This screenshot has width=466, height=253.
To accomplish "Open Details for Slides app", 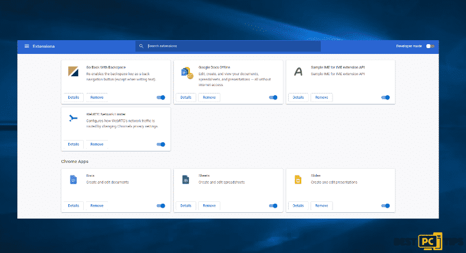I will [298, 206].
